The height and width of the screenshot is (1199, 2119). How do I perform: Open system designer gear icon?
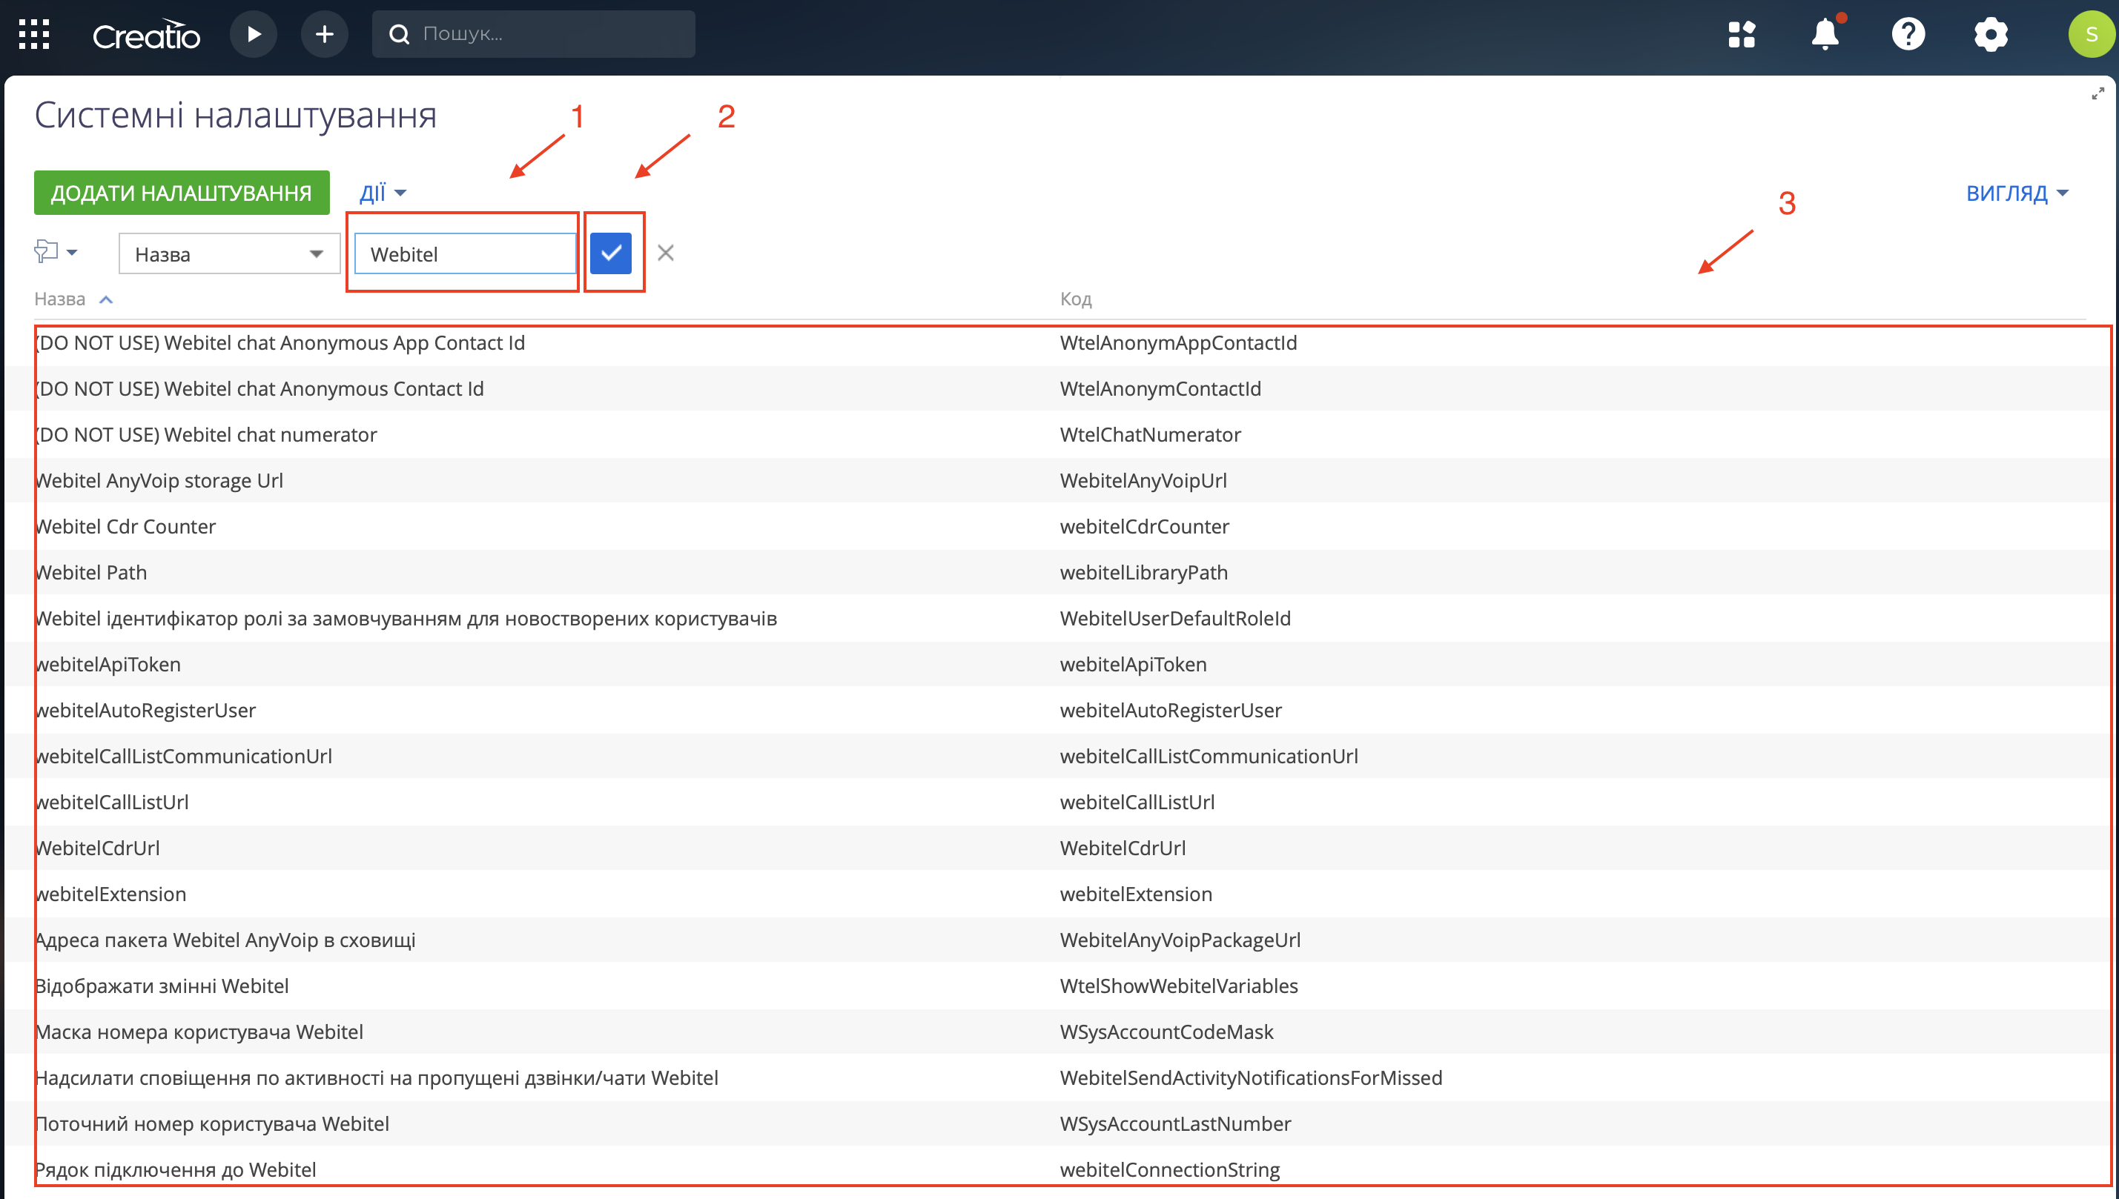(x=1991, y=35)
